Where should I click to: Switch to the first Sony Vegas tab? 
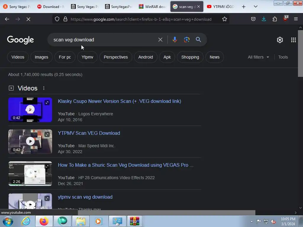pyautogui.click(x=17, y=7)
